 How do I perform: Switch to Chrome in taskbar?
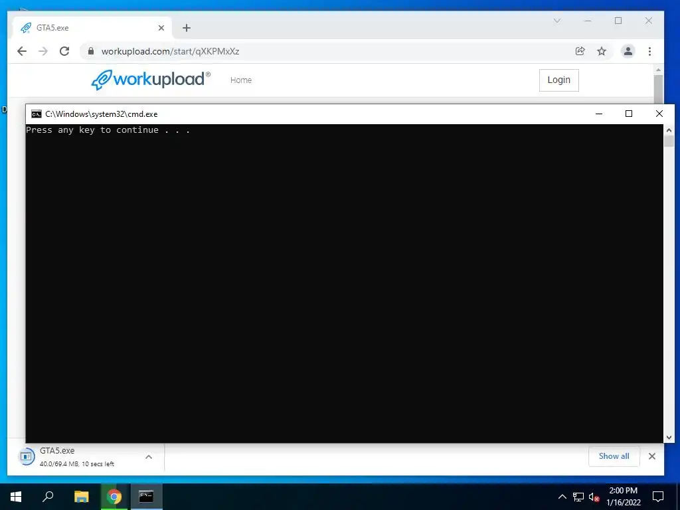tap(114, 497)
